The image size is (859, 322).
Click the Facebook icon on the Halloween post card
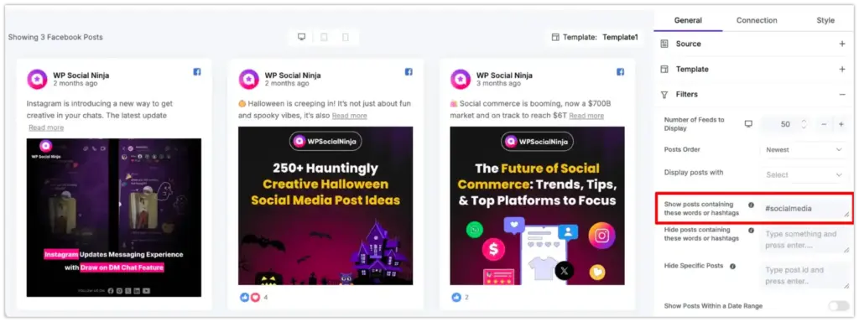click(409, 72)
